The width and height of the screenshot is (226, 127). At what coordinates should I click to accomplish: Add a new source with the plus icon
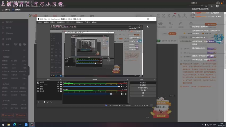pyautogui.click(x=38, y=102)
